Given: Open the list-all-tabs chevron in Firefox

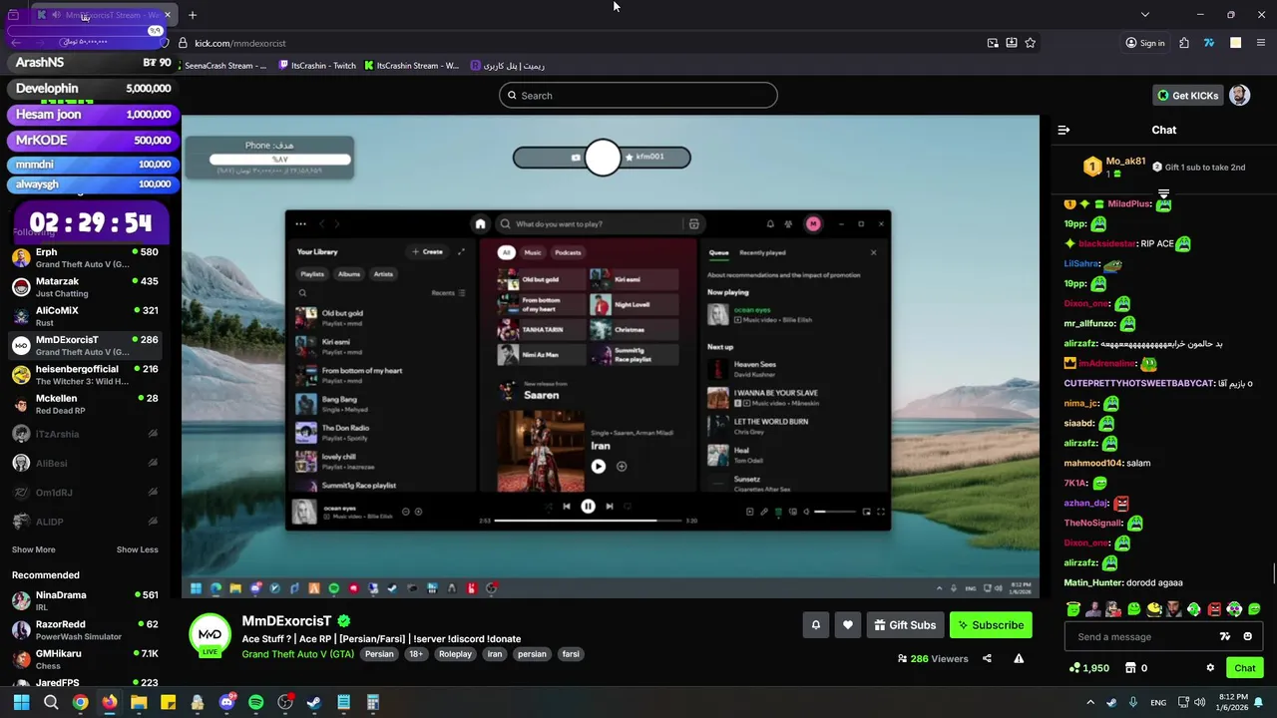Looking at the screenshot, I should [x=1144, y=15].
